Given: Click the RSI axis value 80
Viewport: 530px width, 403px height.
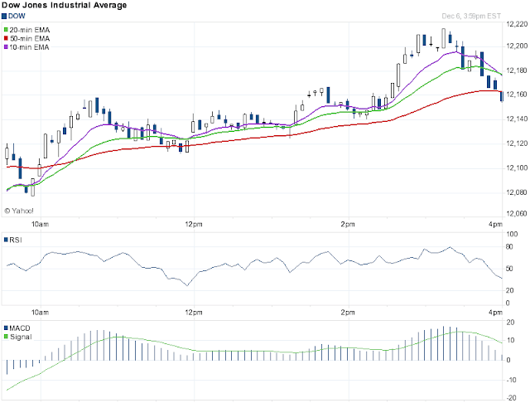Looking at the screenshot, I should 509,246.
